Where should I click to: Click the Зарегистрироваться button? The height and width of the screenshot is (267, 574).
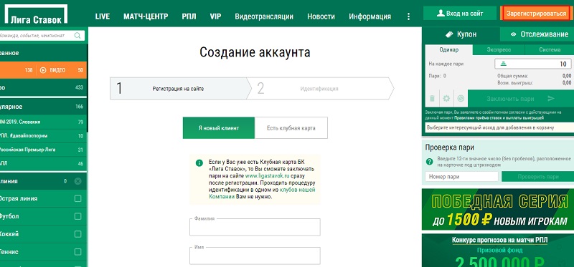click(536, 14)
